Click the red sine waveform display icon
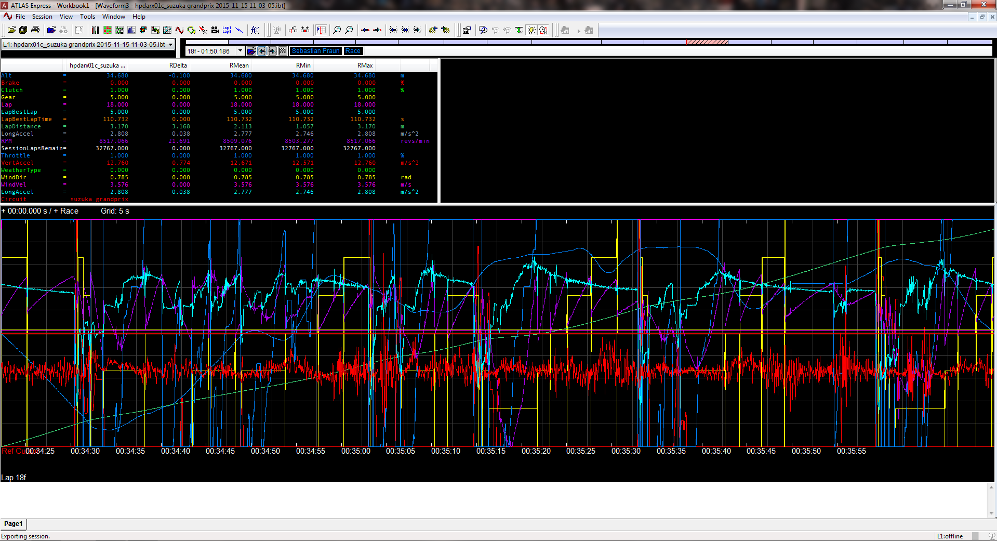 [179, 30]
